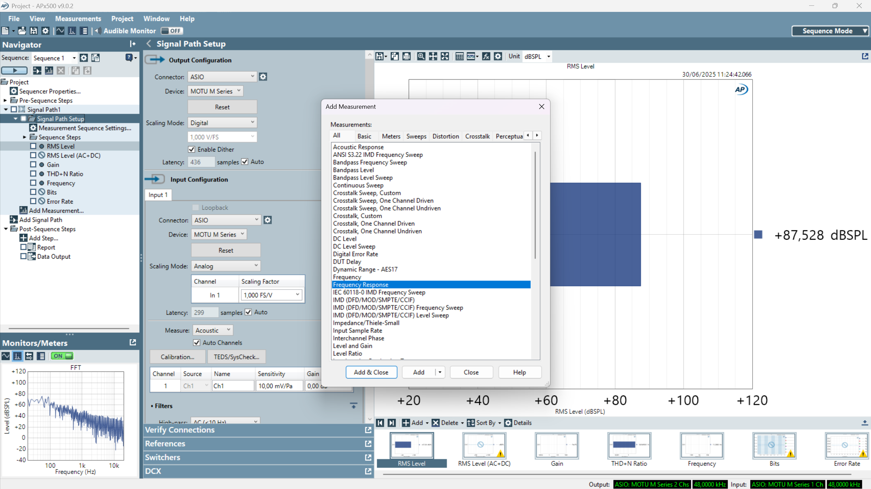
Task: Uncheck Enable Dither
Action: (192, 150)
